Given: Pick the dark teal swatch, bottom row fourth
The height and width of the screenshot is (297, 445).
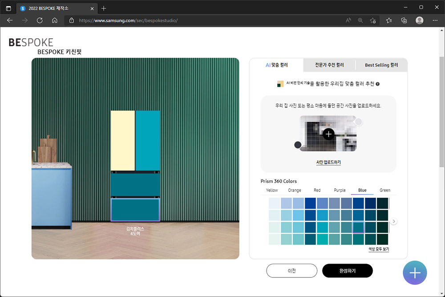Looking at the screenshot, I should point(310,240).
